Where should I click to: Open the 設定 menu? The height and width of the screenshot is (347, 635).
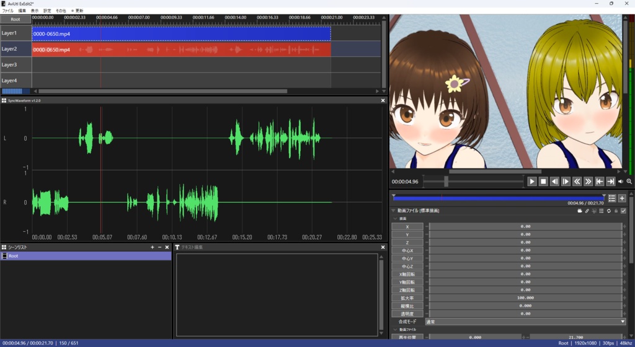click(x=47, y=11)
